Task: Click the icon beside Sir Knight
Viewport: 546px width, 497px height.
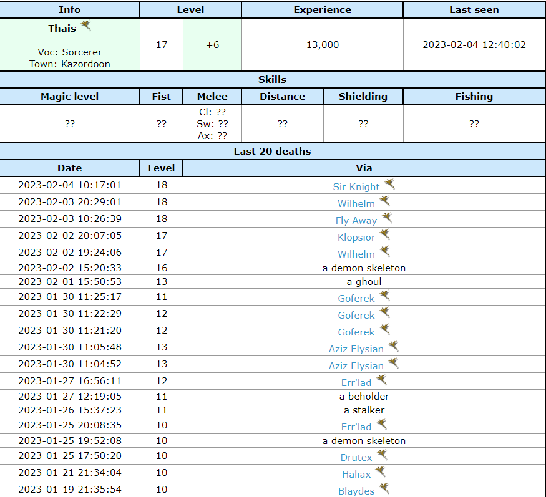Action: [389, 185]
